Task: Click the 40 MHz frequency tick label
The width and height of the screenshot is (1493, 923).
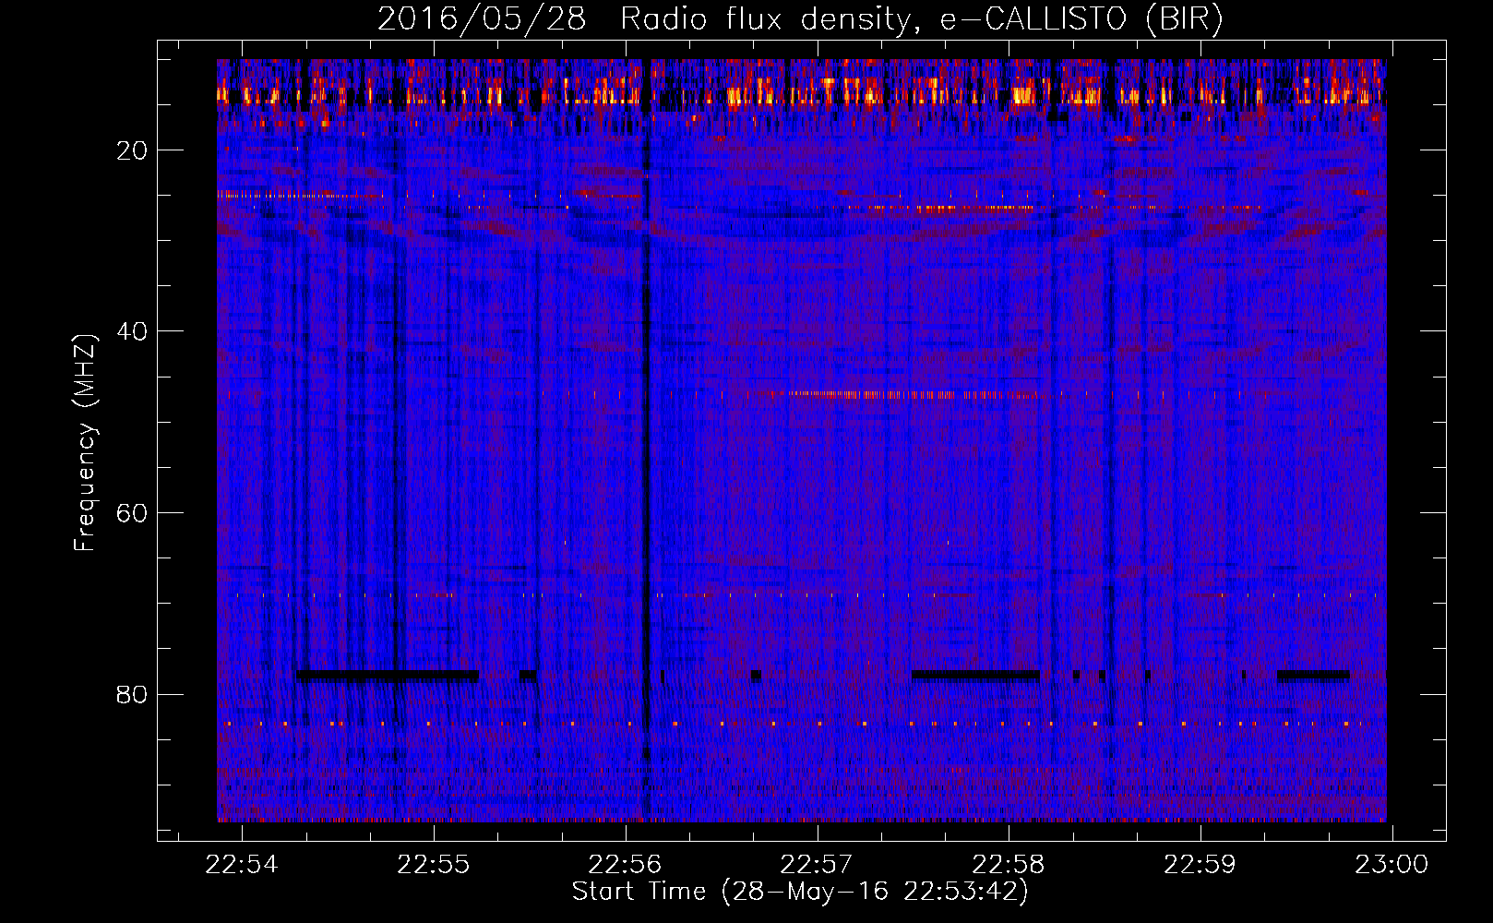Action: (x=132, y=331)
